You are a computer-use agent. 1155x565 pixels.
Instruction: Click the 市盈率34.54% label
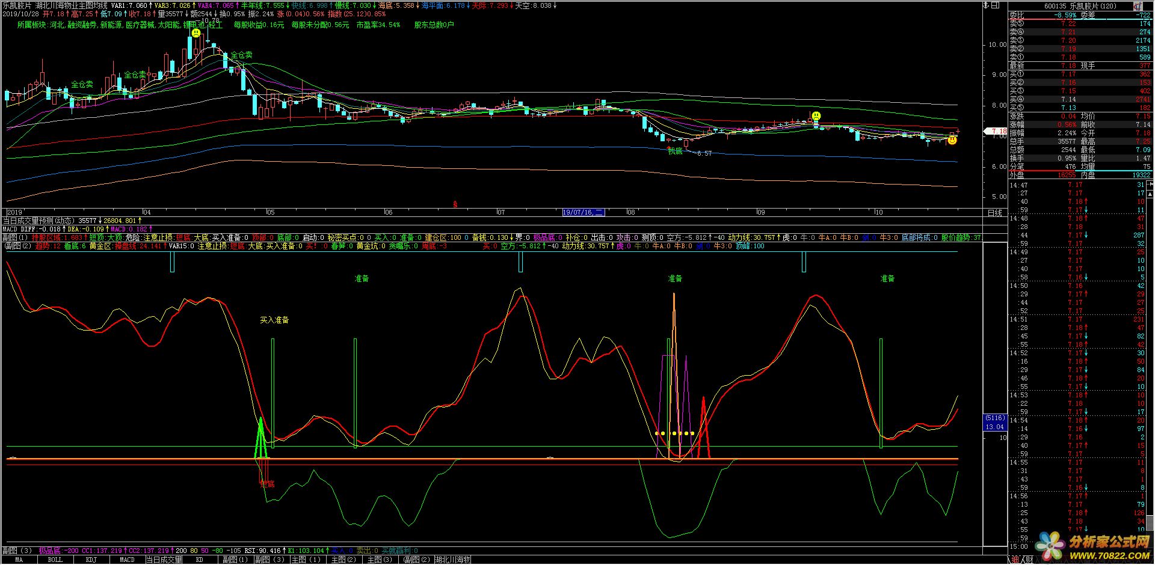(378, 25)
